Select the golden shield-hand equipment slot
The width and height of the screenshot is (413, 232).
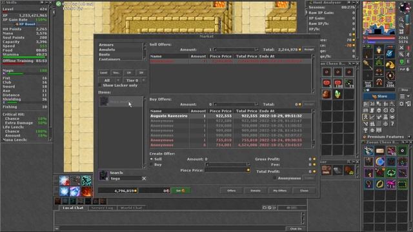[390, 64]
